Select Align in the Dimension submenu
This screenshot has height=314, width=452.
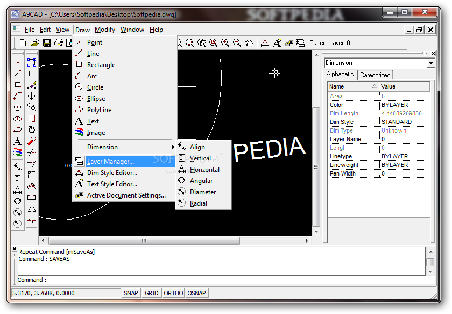tap(203, 147)
